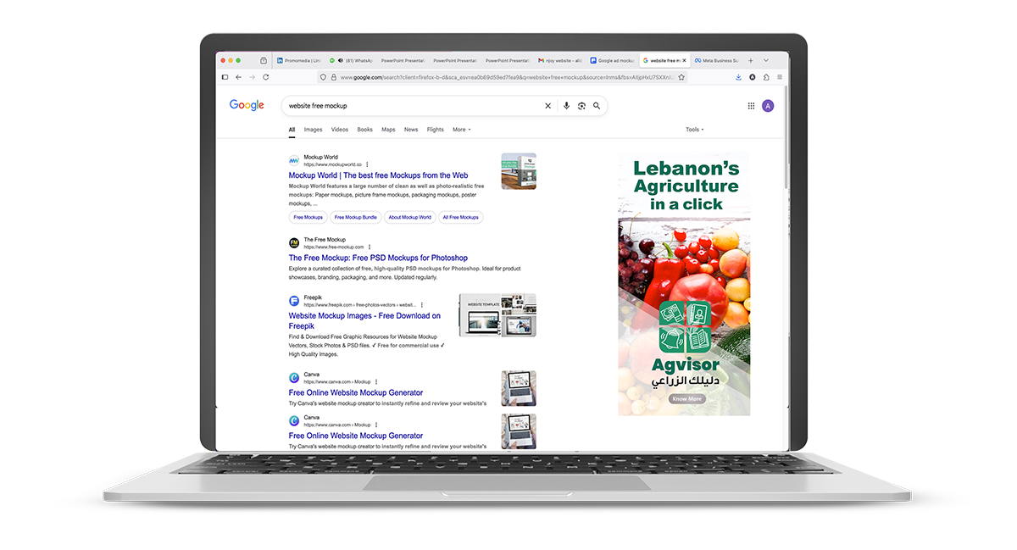This screenshot has width=1017, height=550.
Task: Open the list all tabs chevron
Action: pos(766,61)
